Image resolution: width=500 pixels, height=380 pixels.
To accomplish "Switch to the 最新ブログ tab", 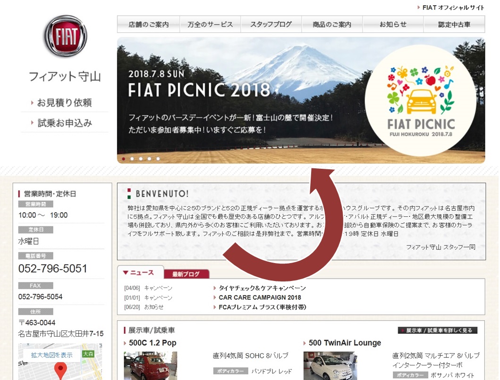I will (186, 274).
